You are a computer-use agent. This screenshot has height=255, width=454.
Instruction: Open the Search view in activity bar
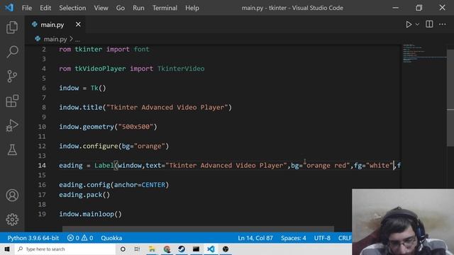(x=12, y=52)
